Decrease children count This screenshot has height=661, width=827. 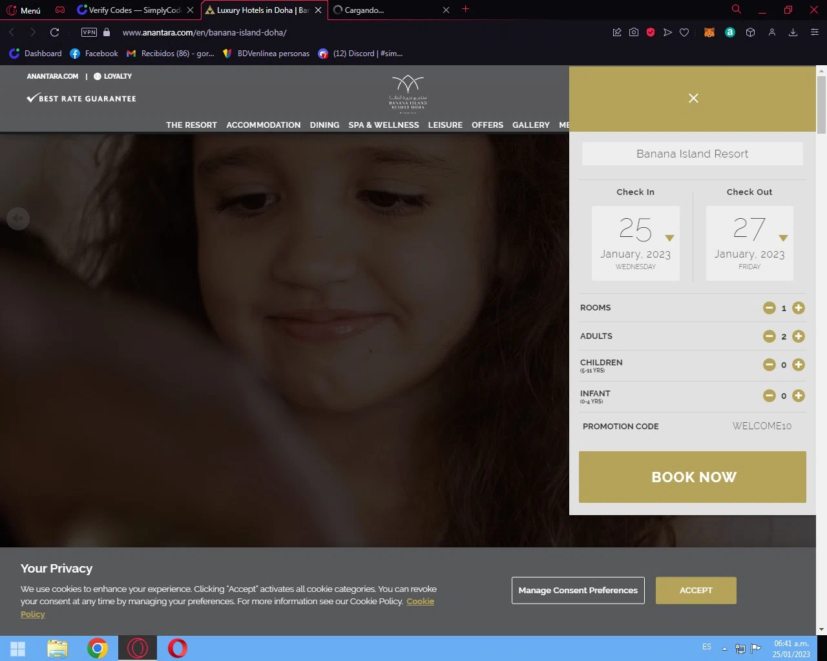pos(769,365)
